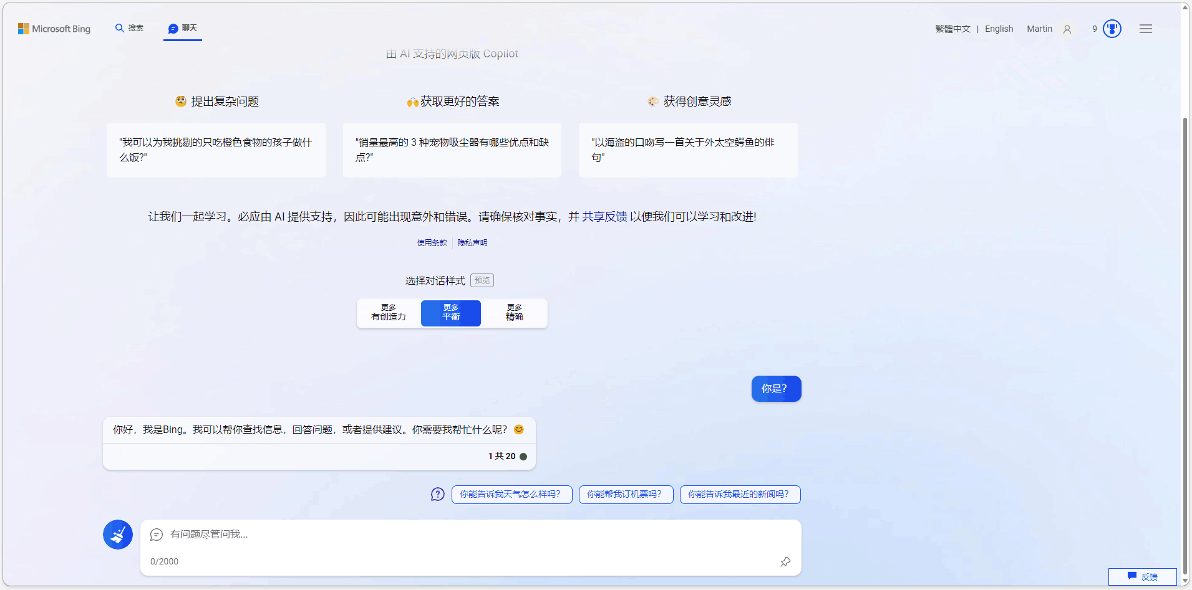The height and width of the screenshot is (590, 1192).
Task: Select the 更多有创造力 conversation style
Action: [388, 313]
